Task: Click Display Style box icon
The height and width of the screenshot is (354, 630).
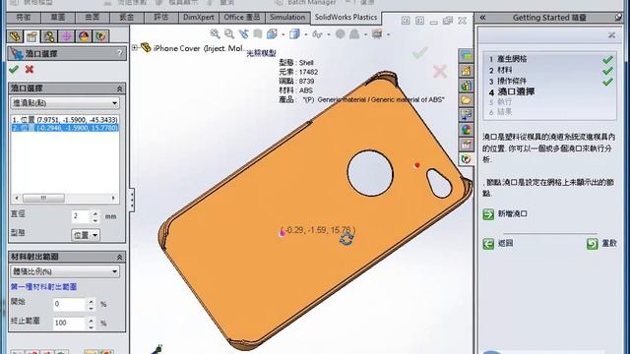Action: [x=294, y=34]
